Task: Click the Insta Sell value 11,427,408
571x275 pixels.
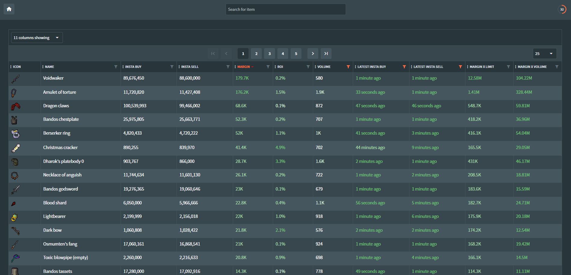Action: point(190,92)
